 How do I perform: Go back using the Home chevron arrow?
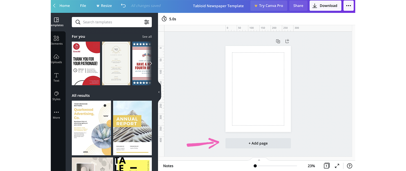[54, 6]
